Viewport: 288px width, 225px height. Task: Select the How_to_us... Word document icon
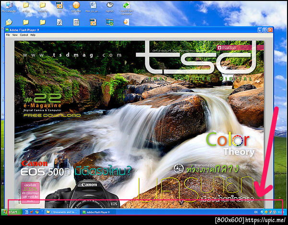(93, 7)
